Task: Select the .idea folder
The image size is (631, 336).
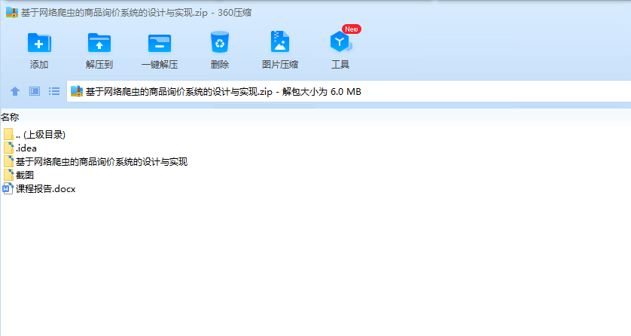Action: pyautogui.click(x=20, y=148)
